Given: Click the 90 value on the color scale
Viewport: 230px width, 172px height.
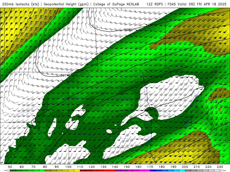Looking at the screenshot, I should tap(57, 167).
